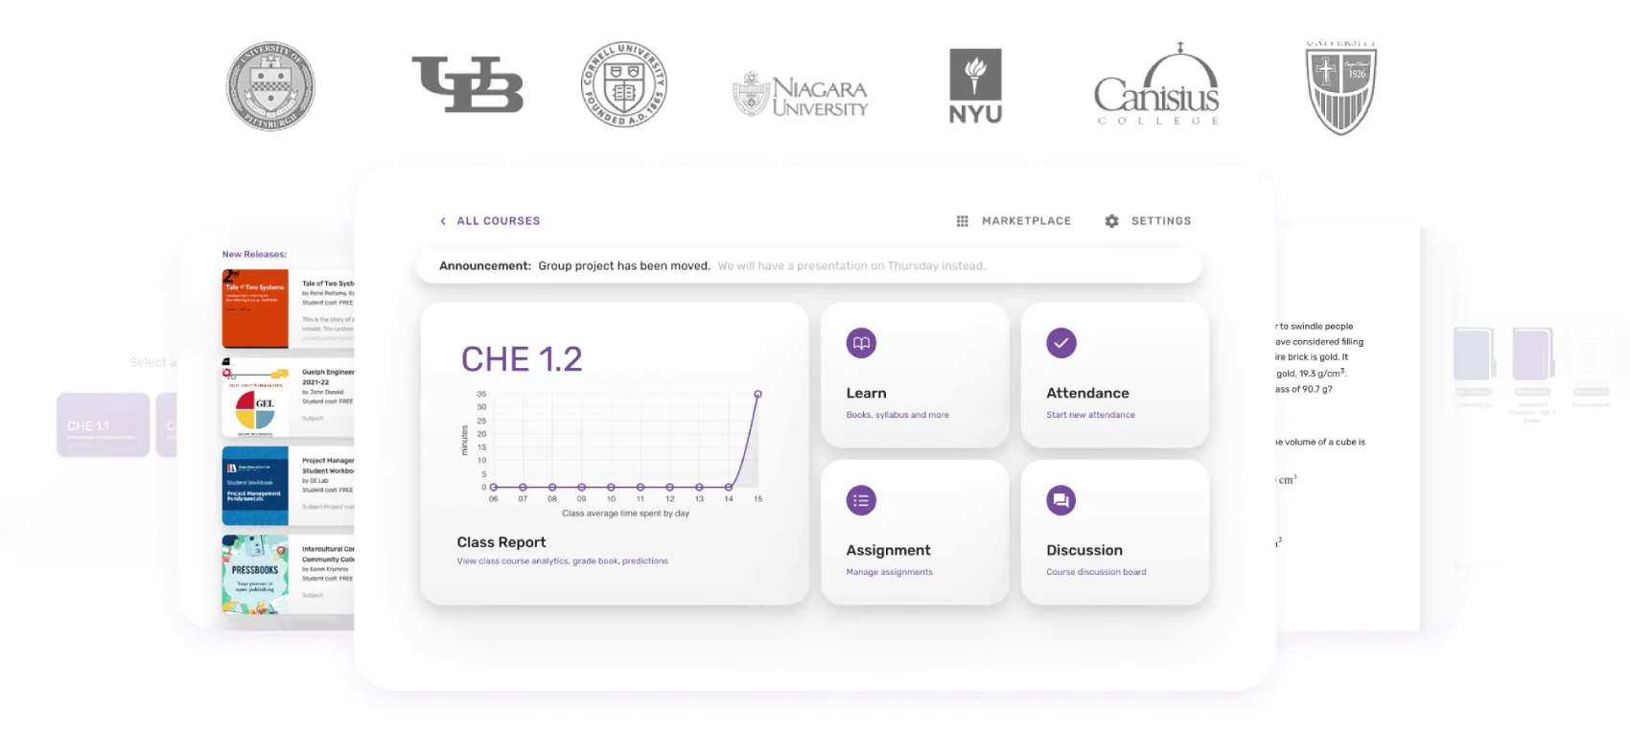Click the UB Buffalo logo

467,84
